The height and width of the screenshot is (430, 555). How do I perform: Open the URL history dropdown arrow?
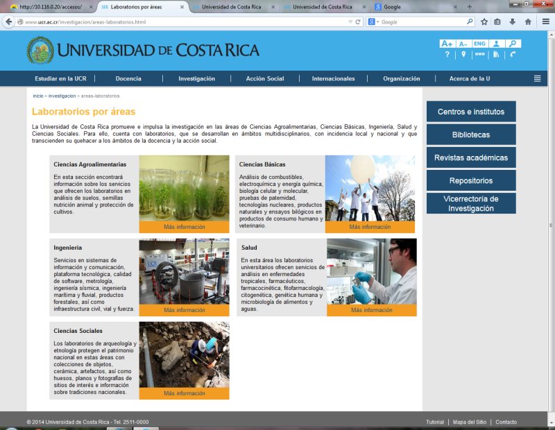pyautogui.click(x=350, y=22)
